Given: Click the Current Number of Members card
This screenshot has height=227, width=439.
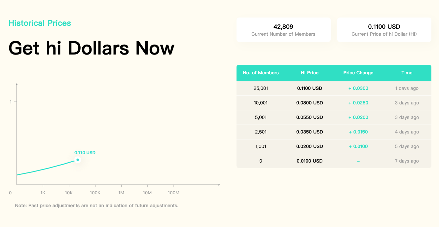Looking at the screenshot, I should [283, 30].
